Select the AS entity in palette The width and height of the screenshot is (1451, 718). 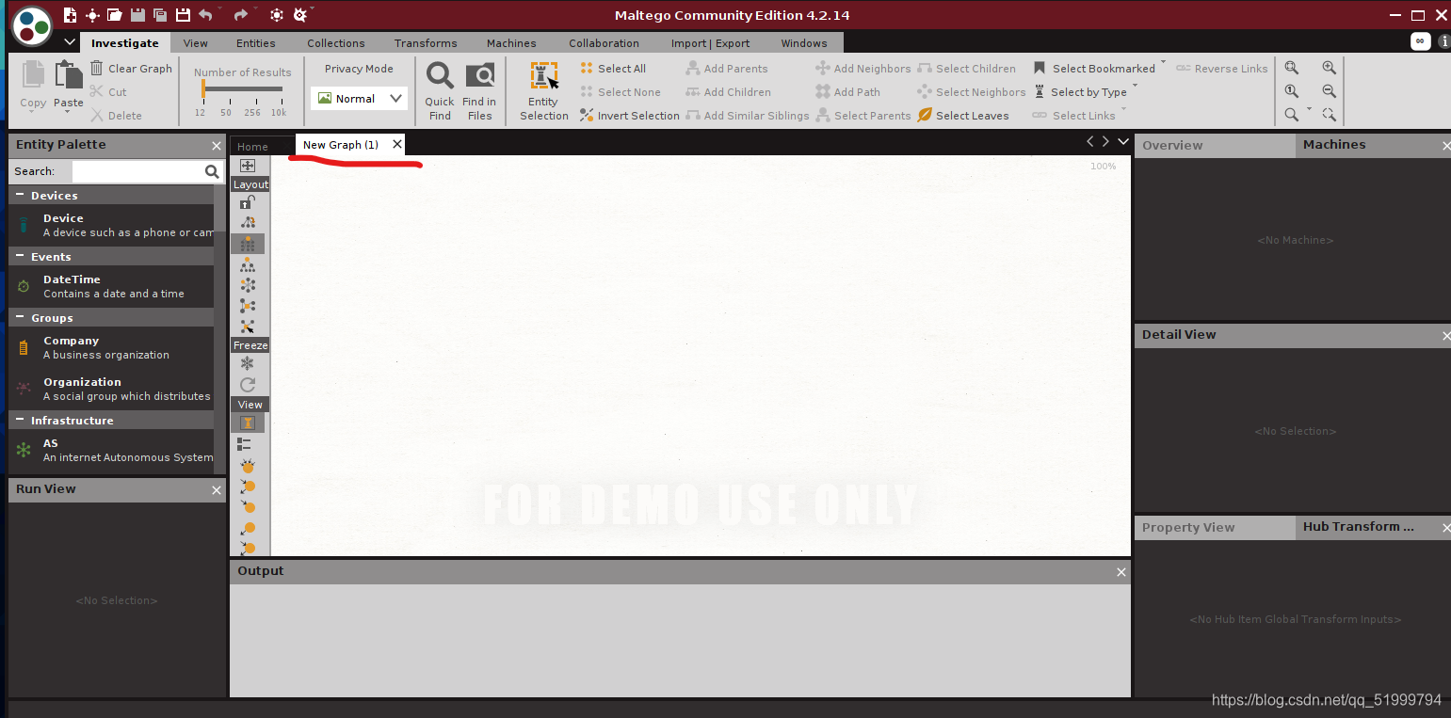tap(112, 450)
